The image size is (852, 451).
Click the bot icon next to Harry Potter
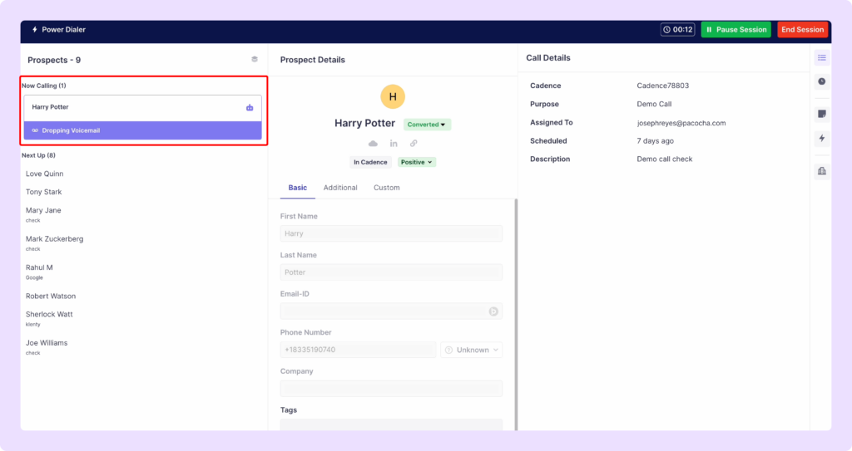pos(250,107)
